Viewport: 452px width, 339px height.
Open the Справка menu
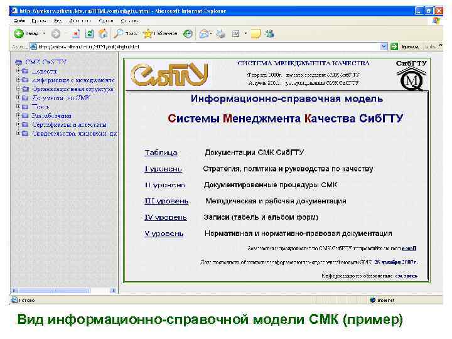(x=129, y=21)
